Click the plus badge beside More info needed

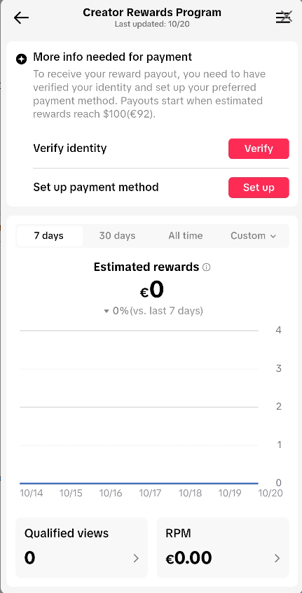click(22, 59)
